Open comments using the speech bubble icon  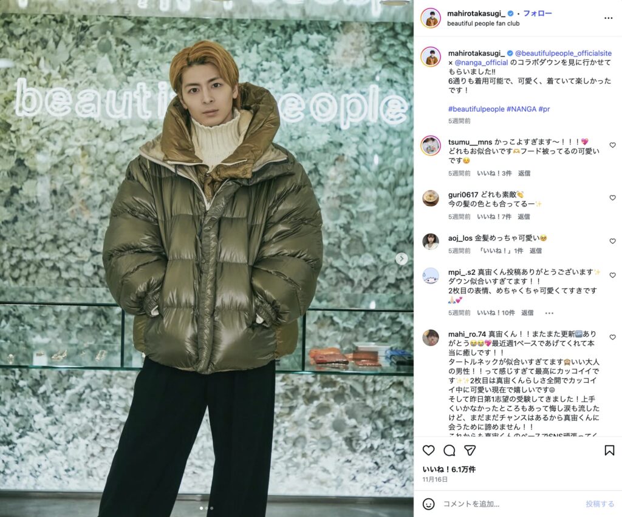point(449,450)
